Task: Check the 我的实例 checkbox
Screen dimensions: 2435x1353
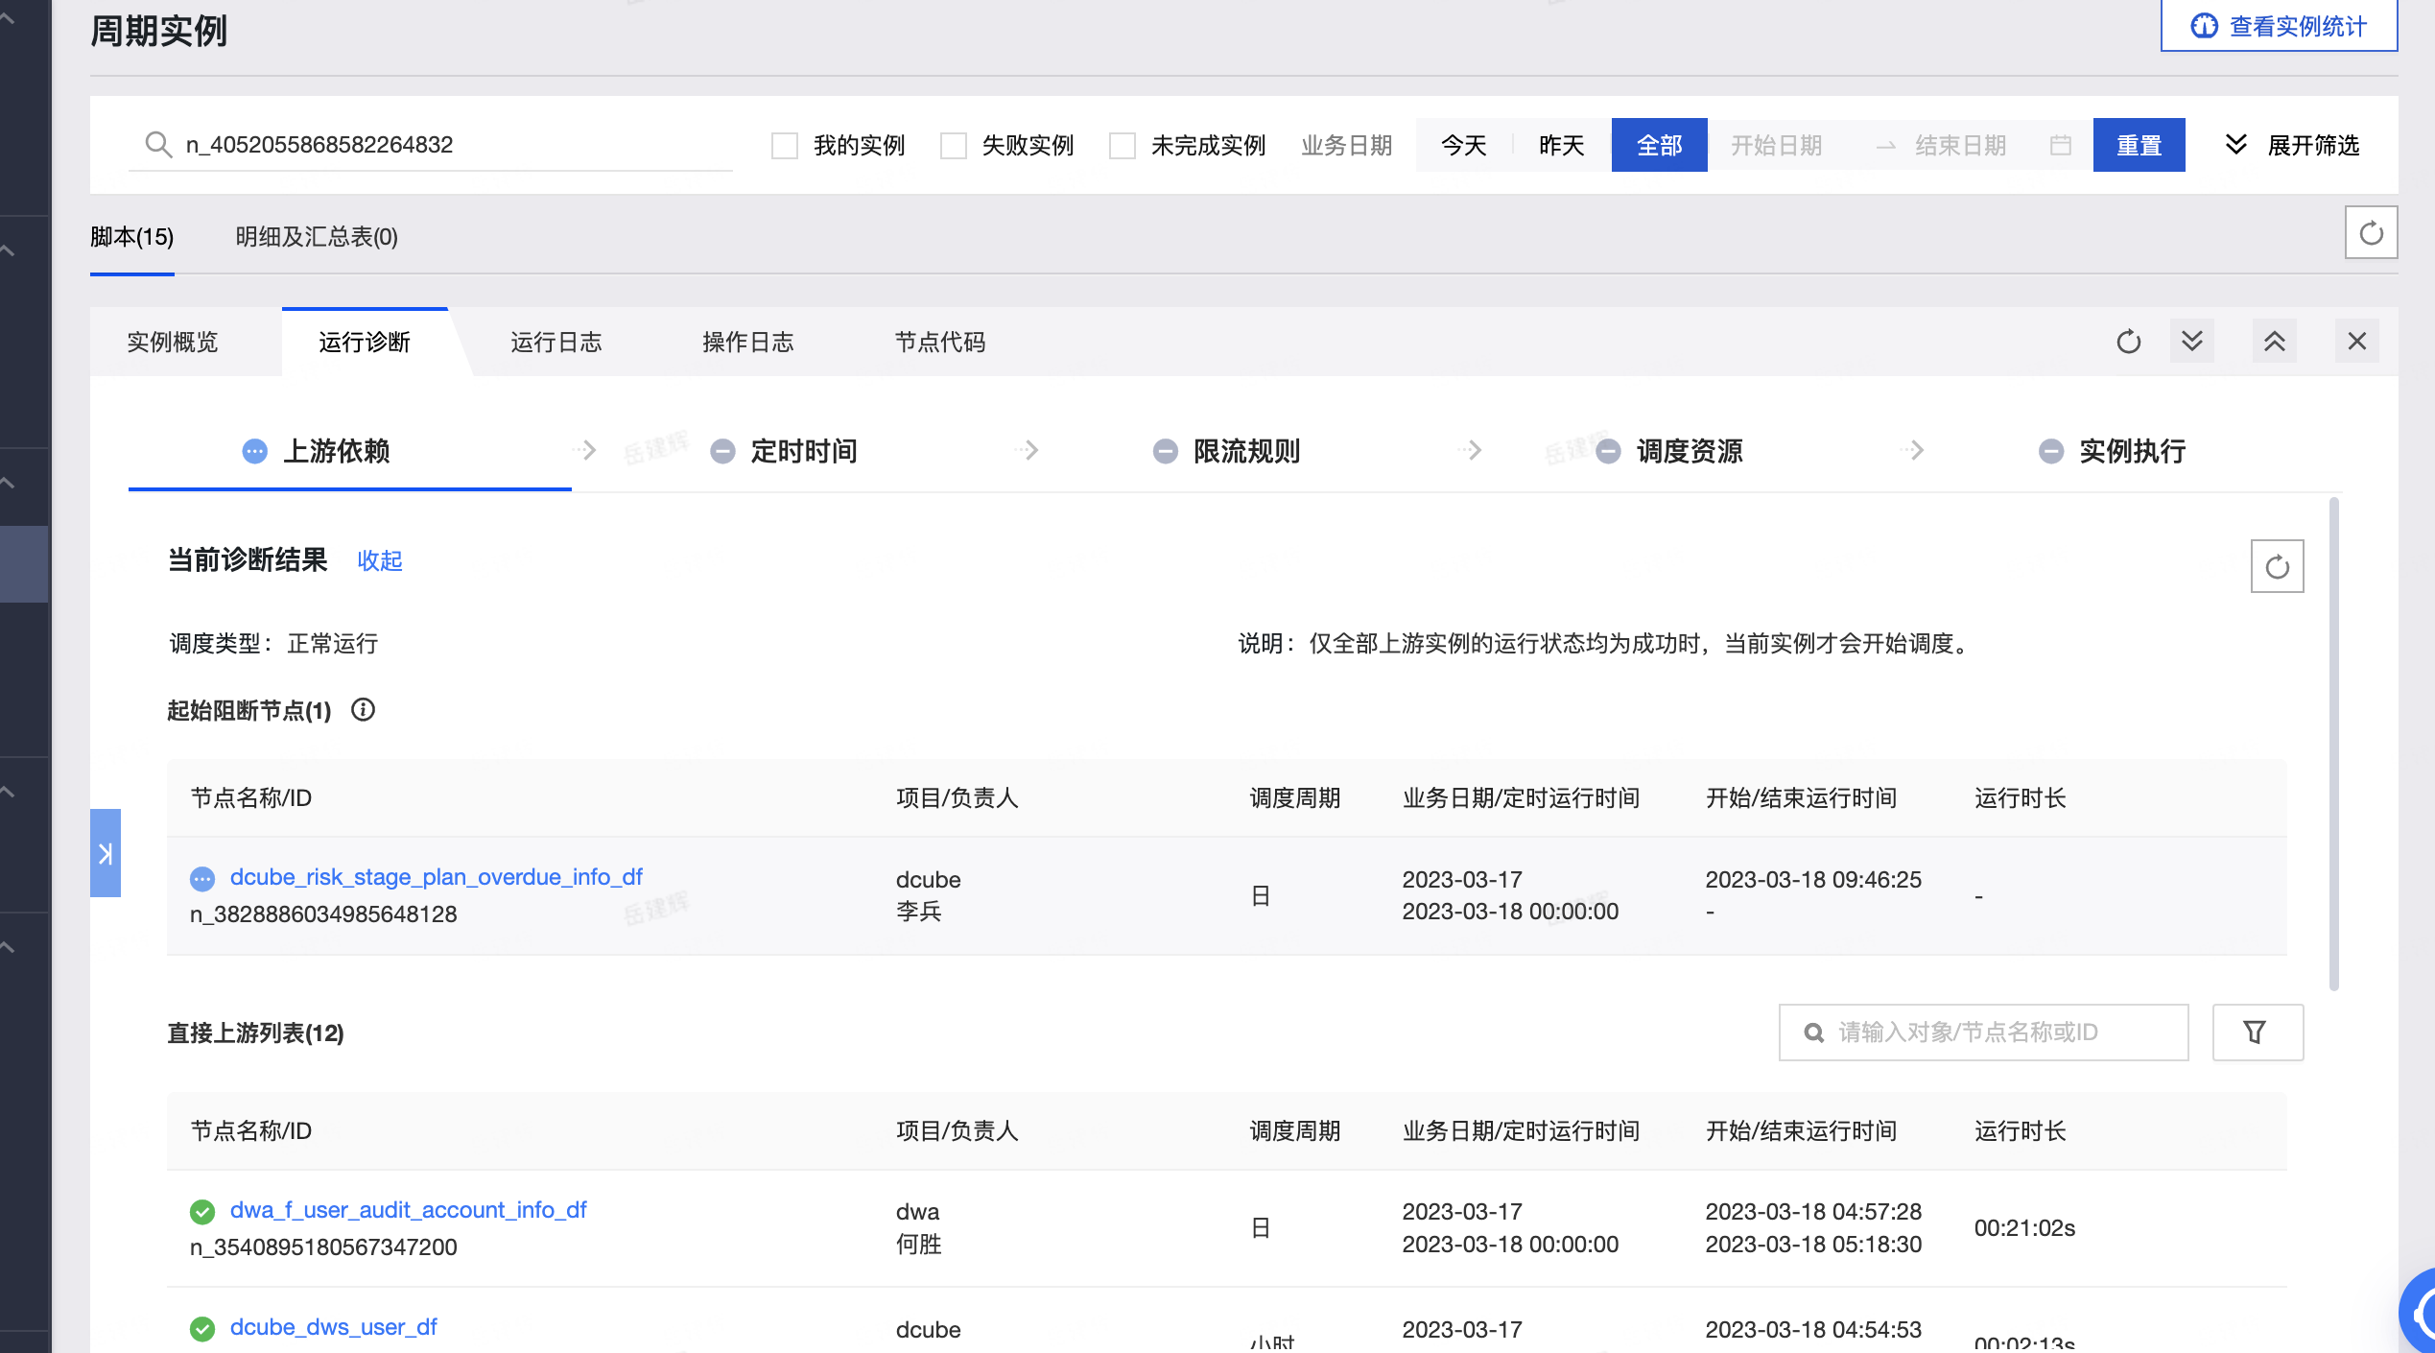Action: 785,146
